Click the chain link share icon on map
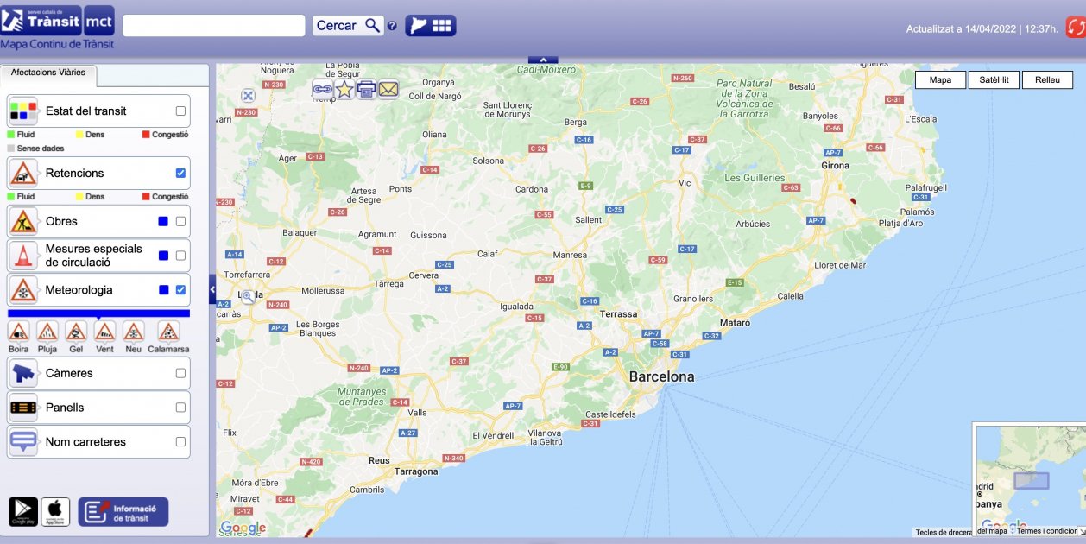Image resolution: width=1086 pixels, height=544 pixels. pyautogui.click(x=322, y=88)
